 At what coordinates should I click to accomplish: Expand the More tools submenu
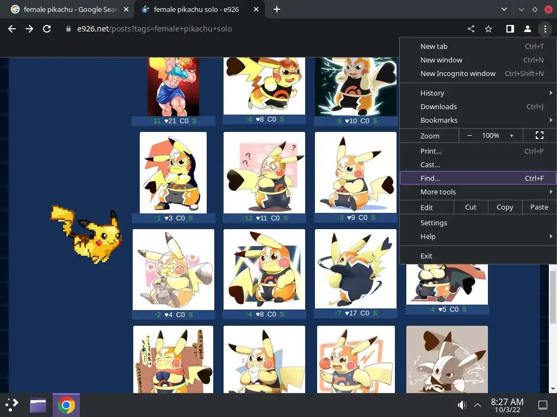pyautogui.click(x=478, y=192)
